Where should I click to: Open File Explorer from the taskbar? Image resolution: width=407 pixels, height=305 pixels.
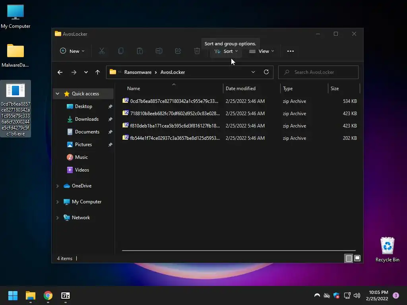pos(30,295)
